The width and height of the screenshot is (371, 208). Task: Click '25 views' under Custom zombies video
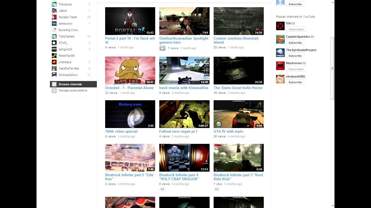click(219, 47)
